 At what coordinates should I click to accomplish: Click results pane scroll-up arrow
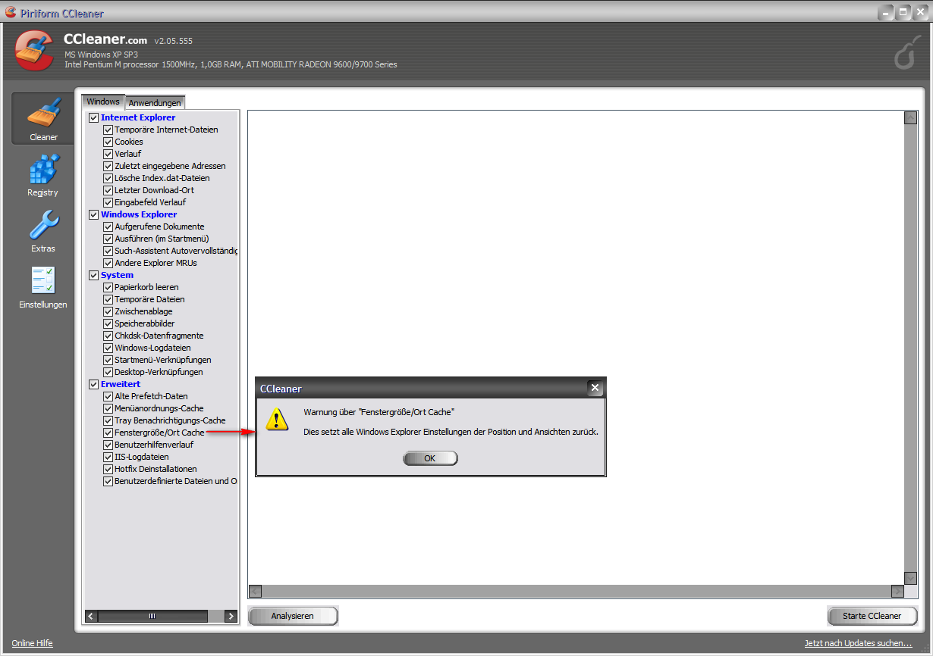(x=911, y=117)
